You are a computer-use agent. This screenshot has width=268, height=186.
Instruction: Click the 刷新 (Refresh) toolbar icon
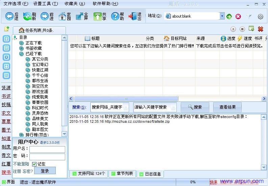coord(30,16)
